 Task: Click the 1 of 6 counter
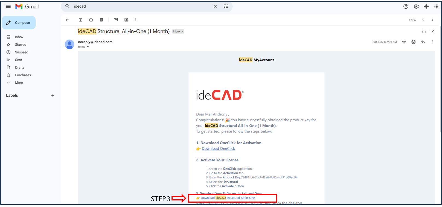412,20
